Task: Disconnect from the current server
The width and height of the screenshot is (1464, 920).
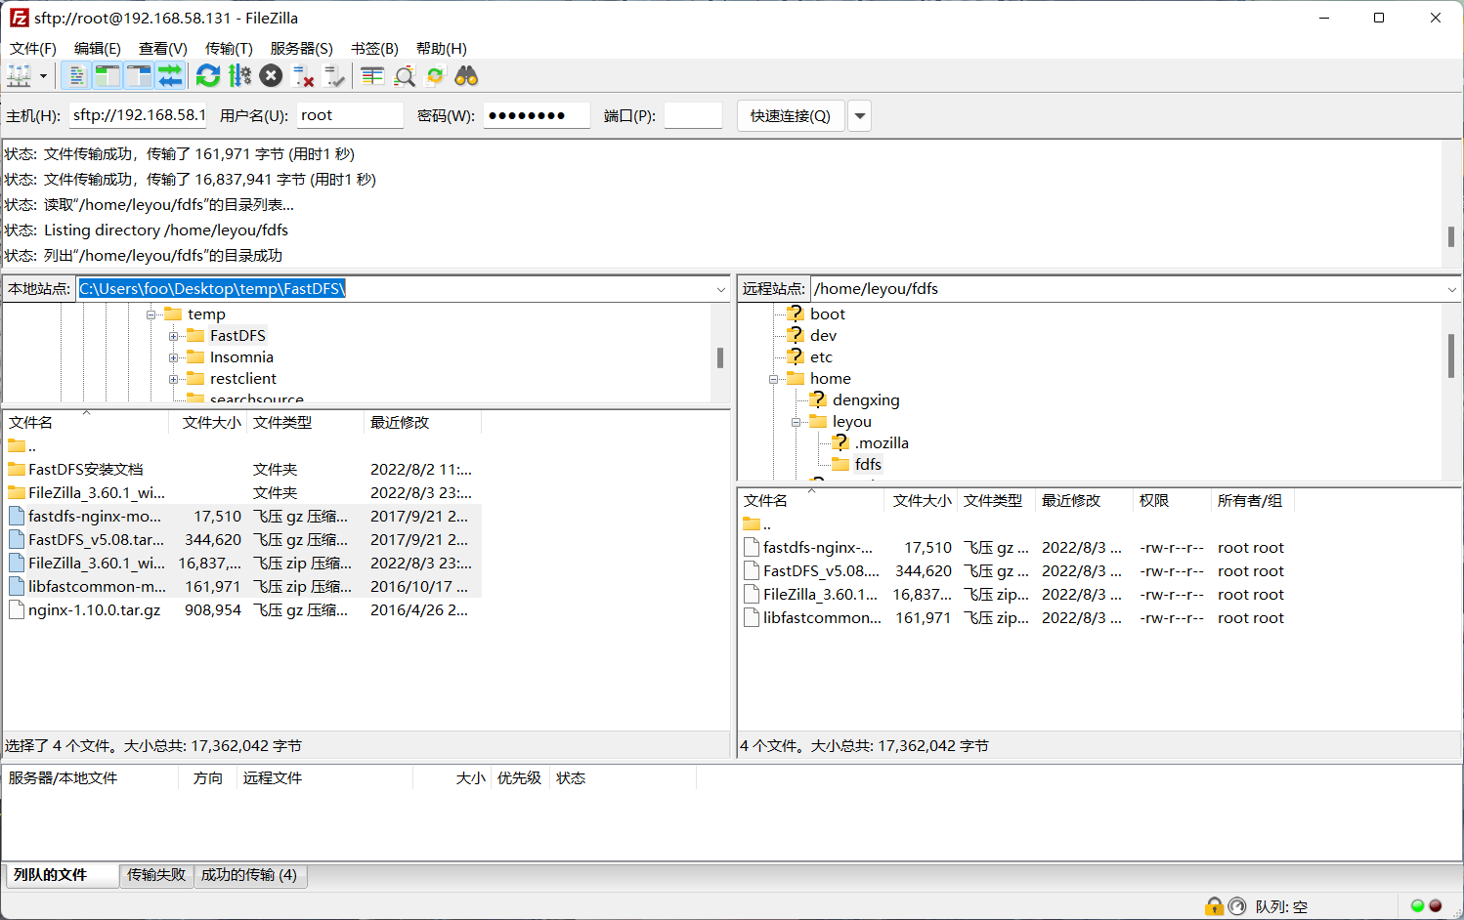Action: click(303, 76)
